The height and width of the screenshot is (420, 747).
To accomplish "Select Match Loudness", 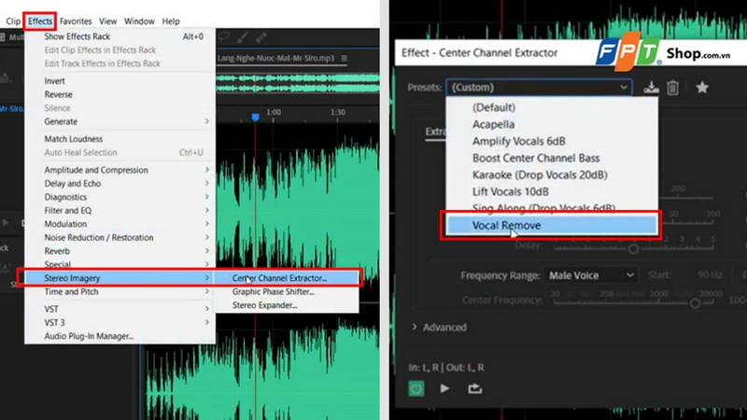I will coord(120,138).
